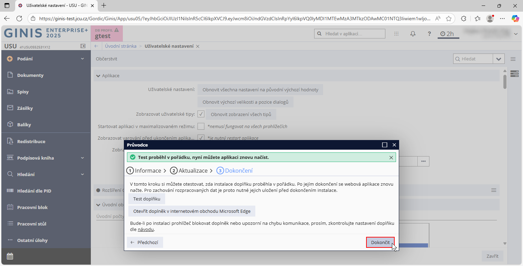This screenshot has height=266, width=523.
Task: Go to wizard step 1 Informace
Action: coord(144,171)
